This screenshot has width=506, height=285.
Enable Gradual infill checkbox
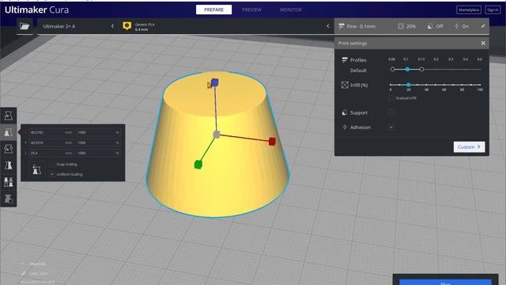point(391,98)
